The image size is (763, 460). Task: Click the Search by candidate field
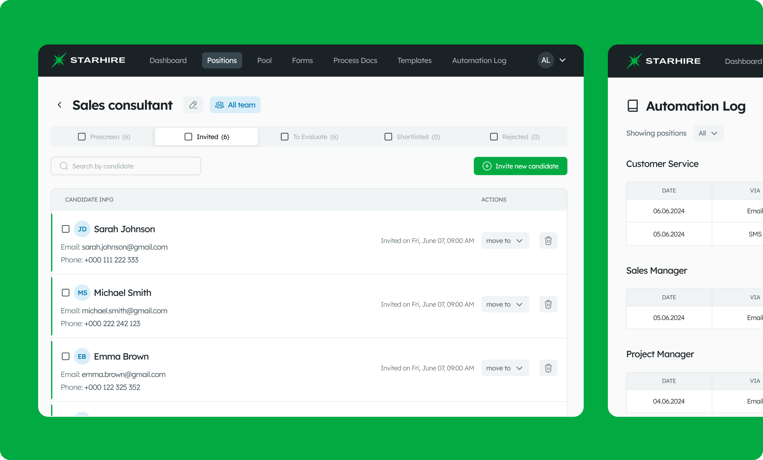point(126,166)
